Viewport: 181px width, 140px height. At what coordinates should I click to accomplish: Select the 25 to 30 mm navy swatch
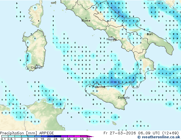pos(58,136)
